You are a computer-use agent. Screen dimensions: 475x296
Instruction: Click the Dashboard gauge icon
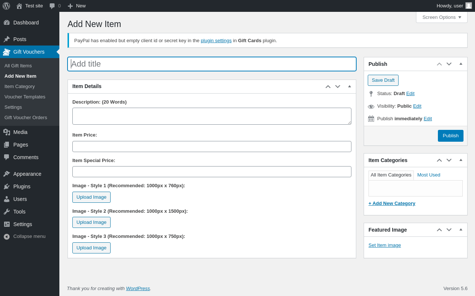coord(7,23)
